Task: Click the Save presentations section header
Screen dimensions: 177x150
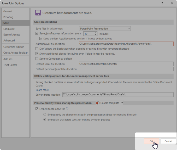Action: (46, 22)
